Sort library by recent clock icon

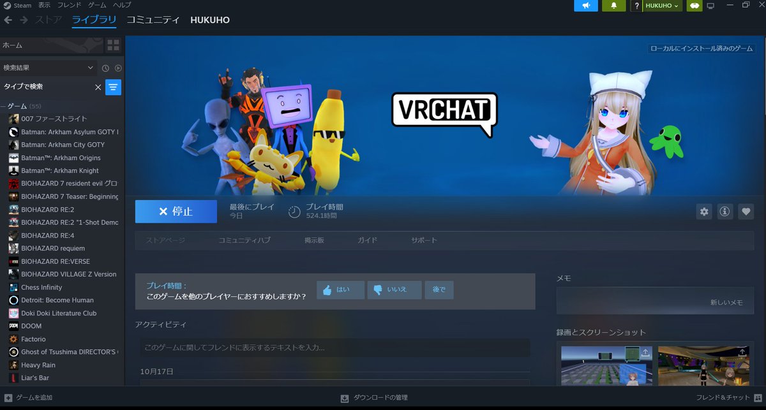pyautogui.click(x=106, y=68)
